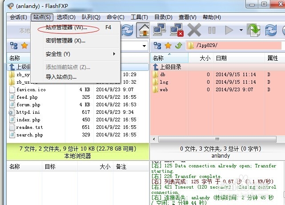The image size is (285, 205).
Task: Close the 站点(S) menu
Action: [x=42, y=17]
